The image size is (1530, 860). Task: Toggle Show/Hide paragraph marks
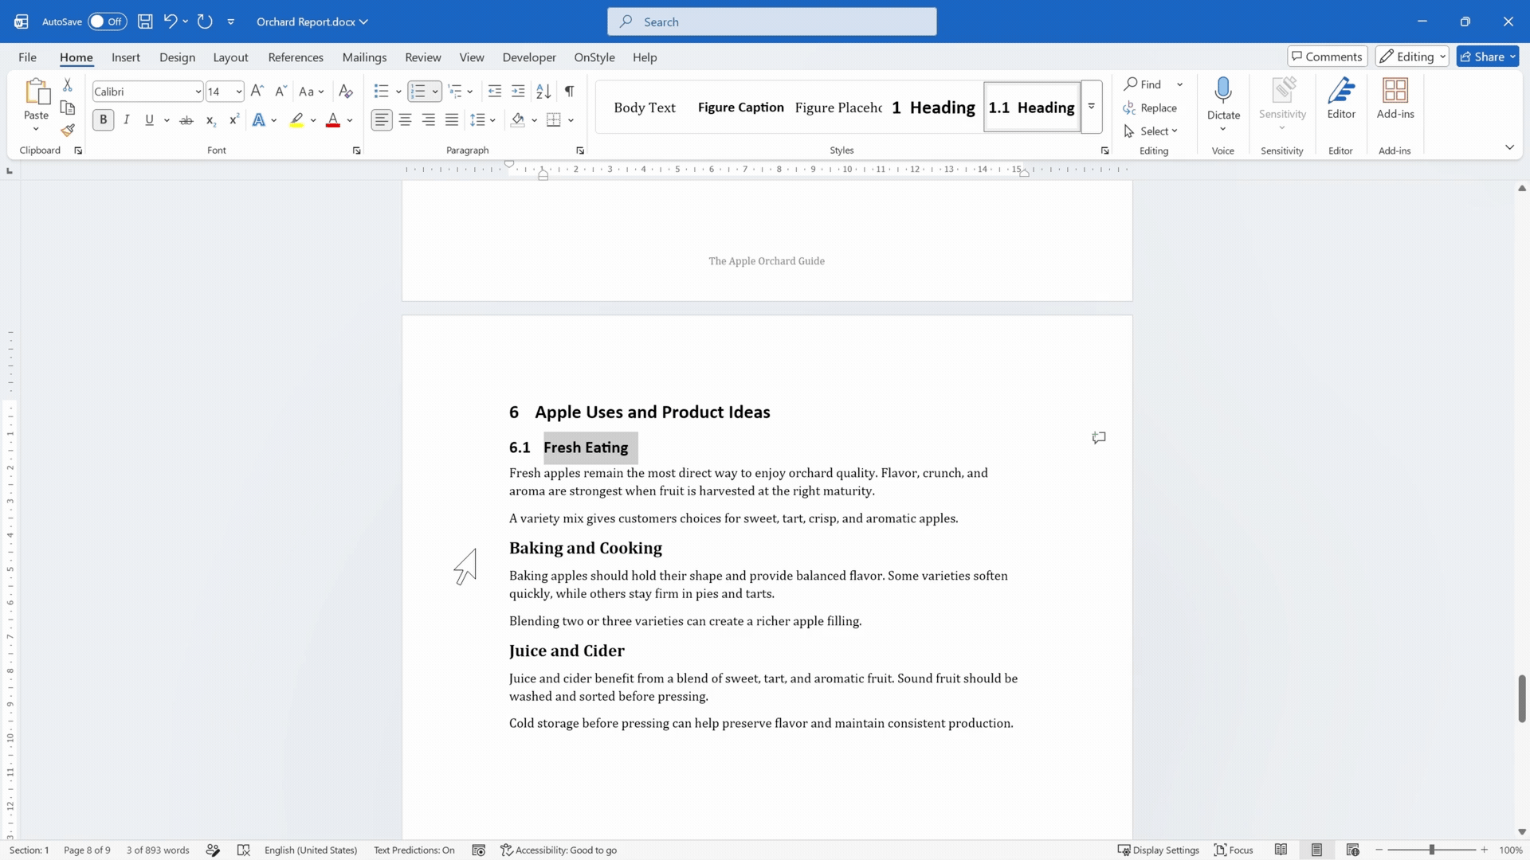click(x=569, y=92)
